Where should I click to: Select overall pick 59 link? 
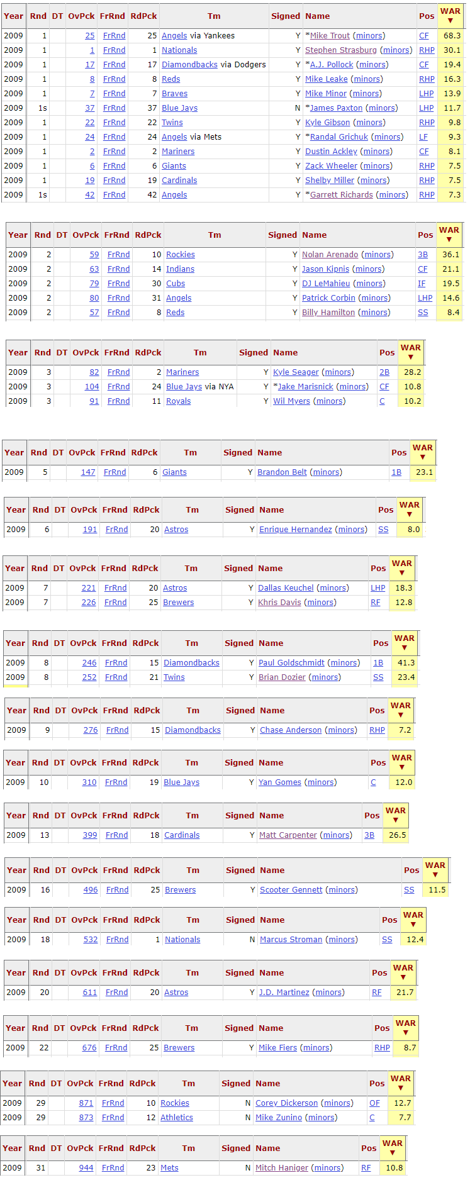point(94,255)
